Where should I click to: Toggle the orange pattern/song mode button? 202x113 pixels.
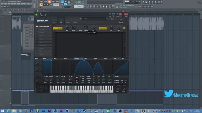pos(41,5)
